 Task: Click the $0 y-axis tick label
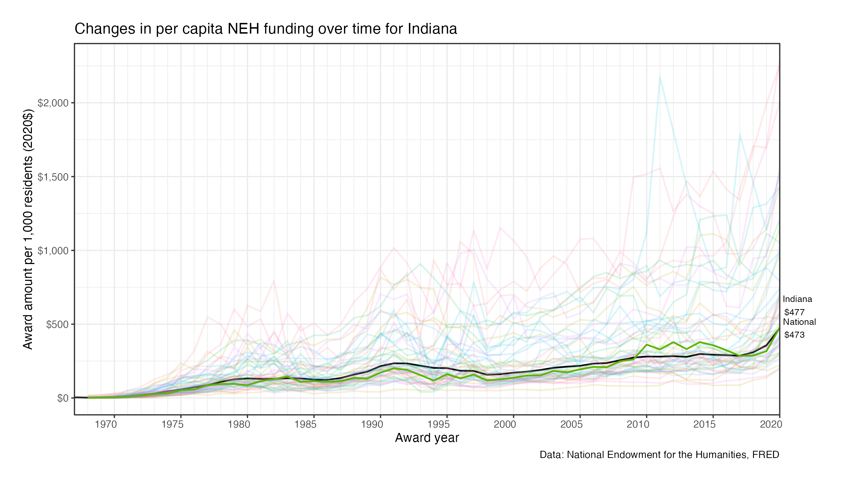pyautogui.click(x=62, y=398)
